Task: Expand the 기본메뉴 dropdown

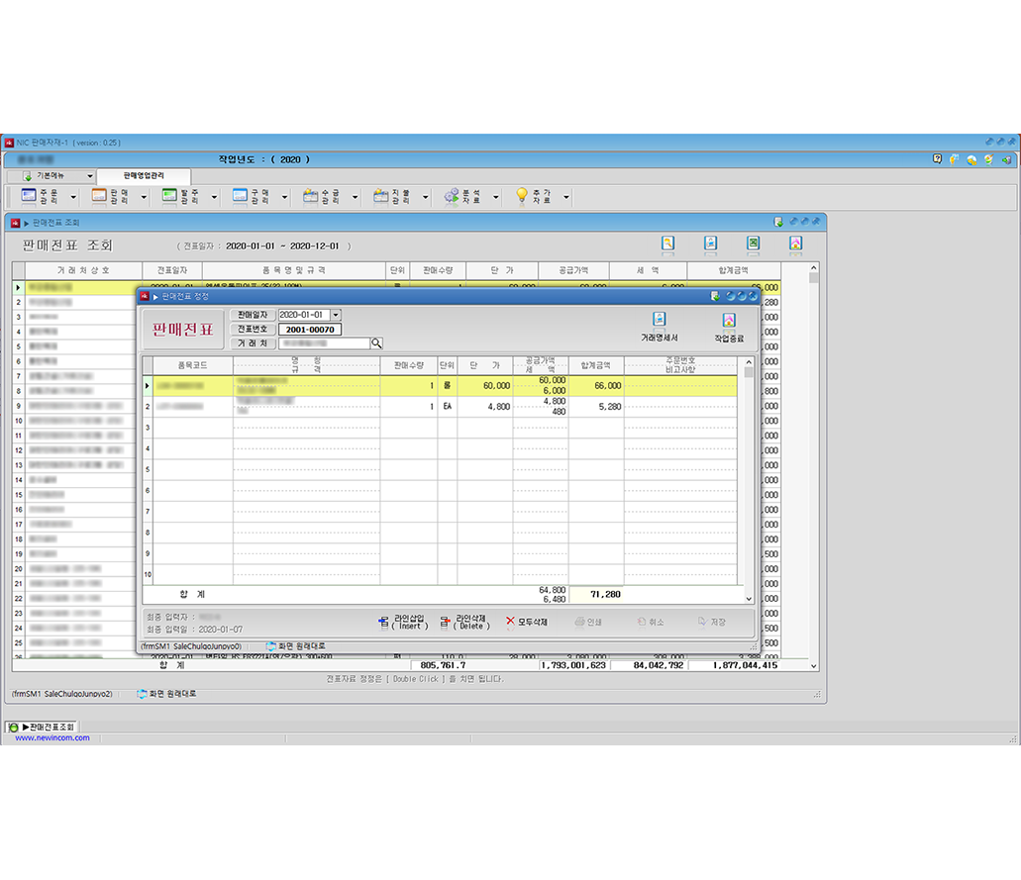Action: click(89, 175)
